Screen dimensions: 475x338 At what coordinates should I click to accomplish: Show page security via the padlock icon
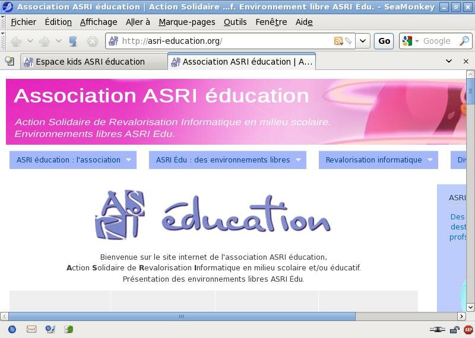454,330
